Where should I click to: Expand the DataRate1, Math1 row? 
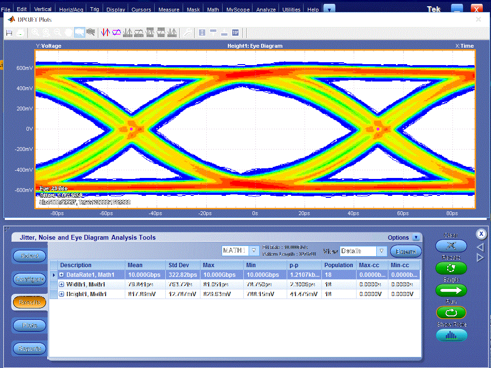(x=61, y=274)
